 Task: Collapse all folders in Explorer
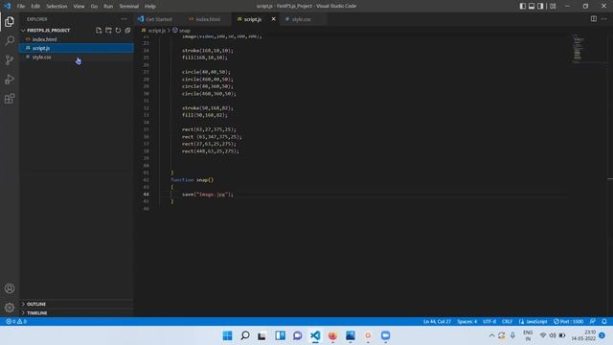[x=127, y=30]
